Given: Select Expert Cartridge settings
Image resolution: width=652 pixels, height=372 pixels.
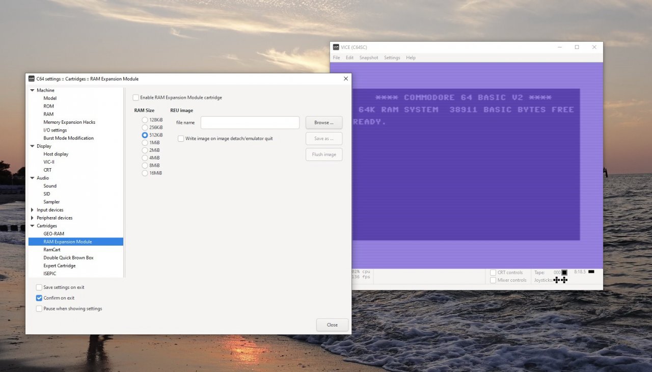Looking at the screenshot, I should coord(59,266).
